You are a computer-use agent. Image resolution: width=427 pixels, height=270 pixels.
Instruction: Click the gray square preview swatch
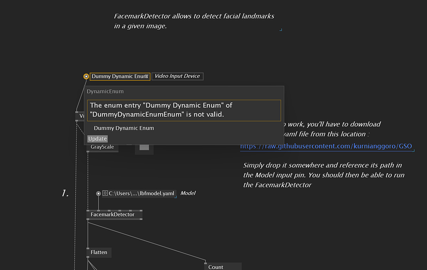click(144, 147)
